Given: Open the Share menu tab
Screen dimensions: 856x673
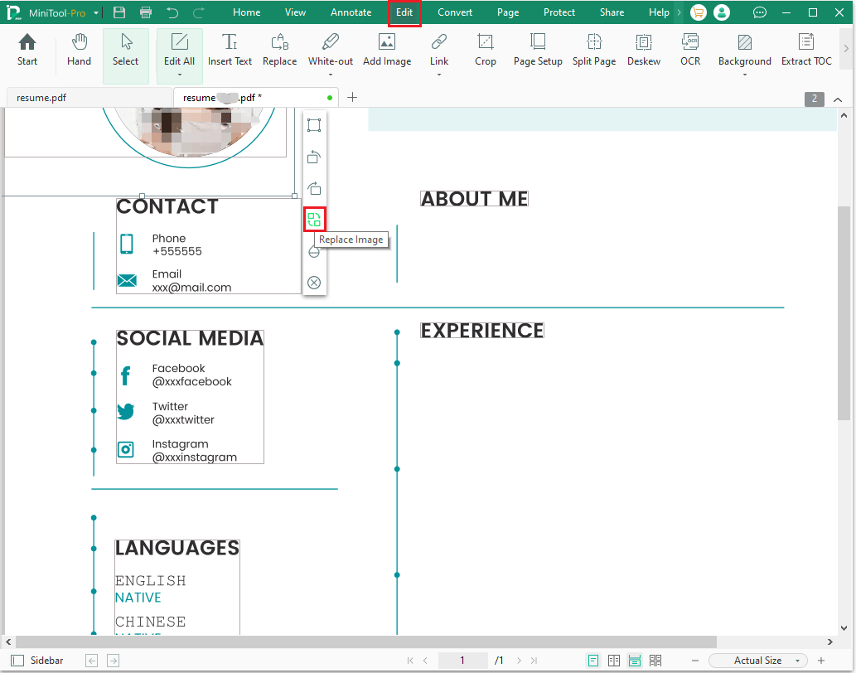Looking at the screenshot, I should (612, 12).
